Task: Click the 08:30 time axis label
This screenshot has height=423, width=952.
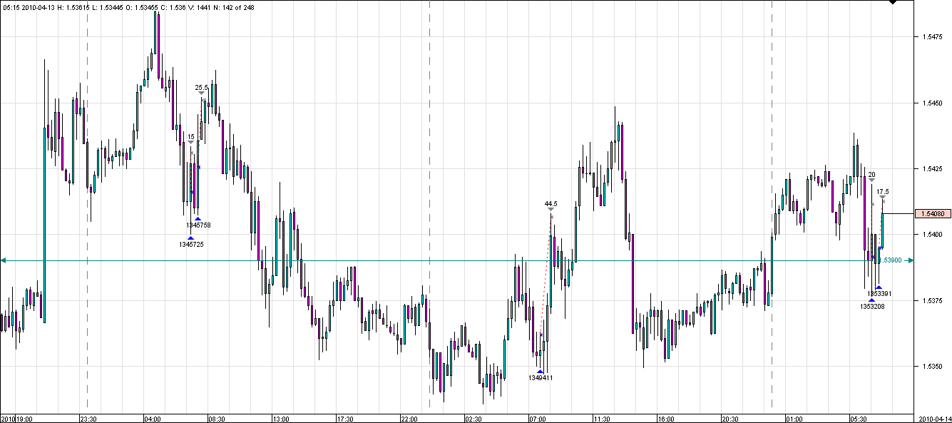Action: tap(217, 419)
